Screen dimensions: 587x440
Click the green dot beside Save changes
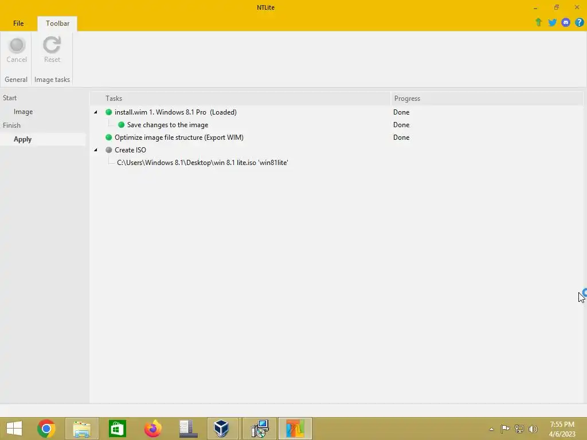tap(122, 125)
